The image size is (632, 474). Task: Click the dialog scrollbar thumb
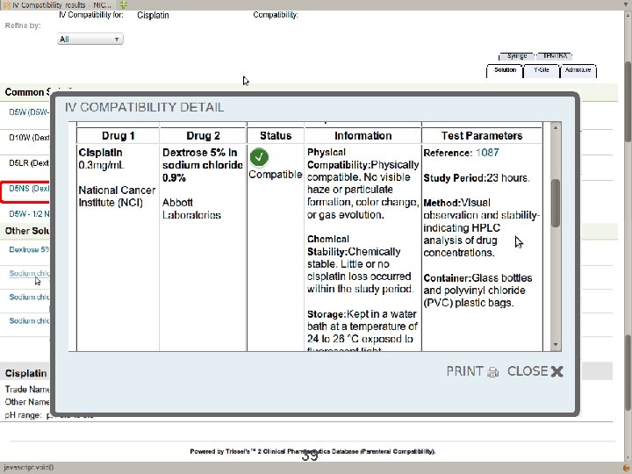[556, 203]
